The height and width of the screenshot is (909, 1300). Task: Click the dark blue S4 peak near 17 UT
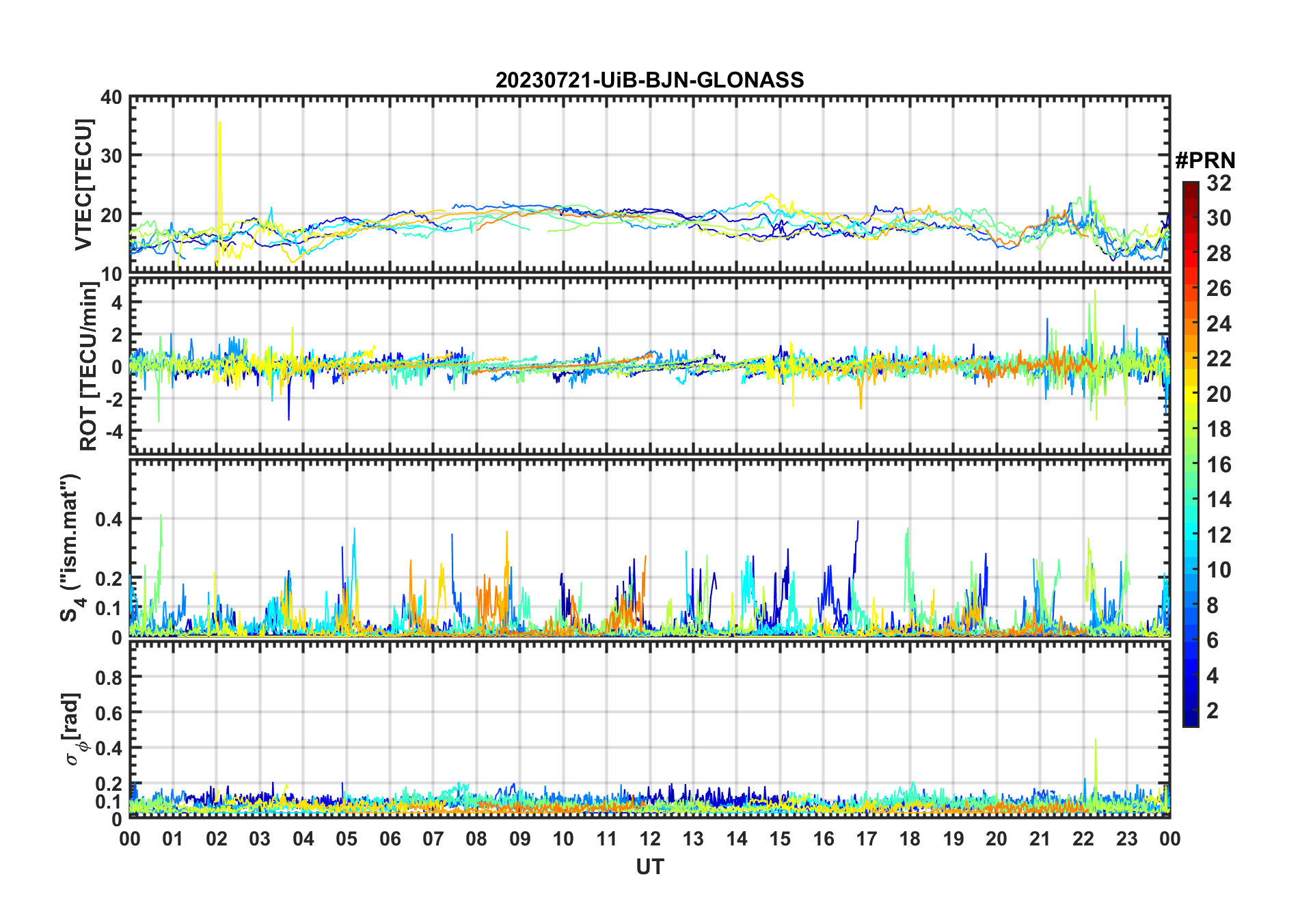[x=858, y=523]
